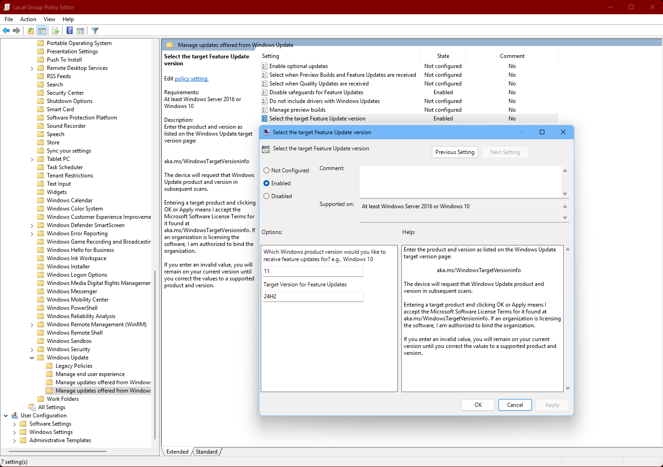Open the View menu
Viewport: 663px width, 467px height.
[x=49, y=19]
